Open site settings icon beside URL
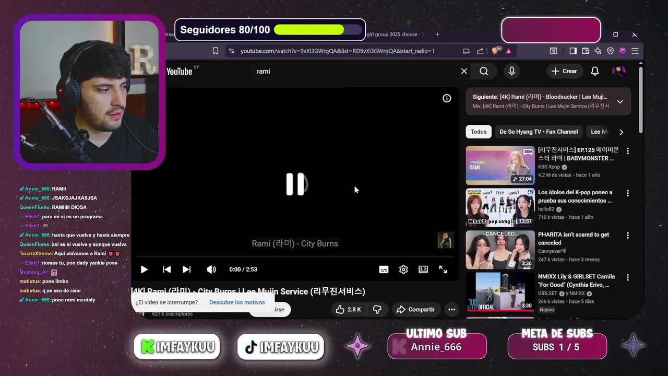668x376 pixels. coord(231,51)
